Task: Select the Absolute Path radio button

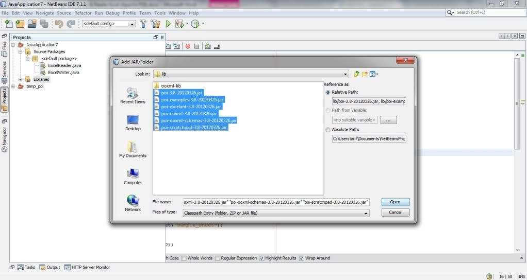Action: click(327, 130)
